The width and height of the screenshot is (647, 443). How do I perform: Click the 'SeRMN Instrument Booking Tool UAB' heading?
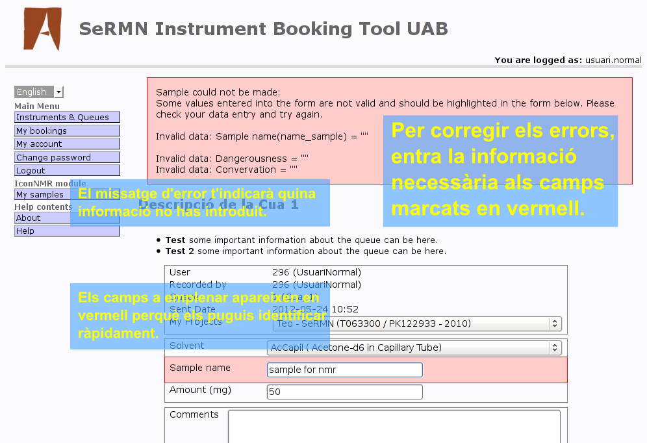[263, 29]
